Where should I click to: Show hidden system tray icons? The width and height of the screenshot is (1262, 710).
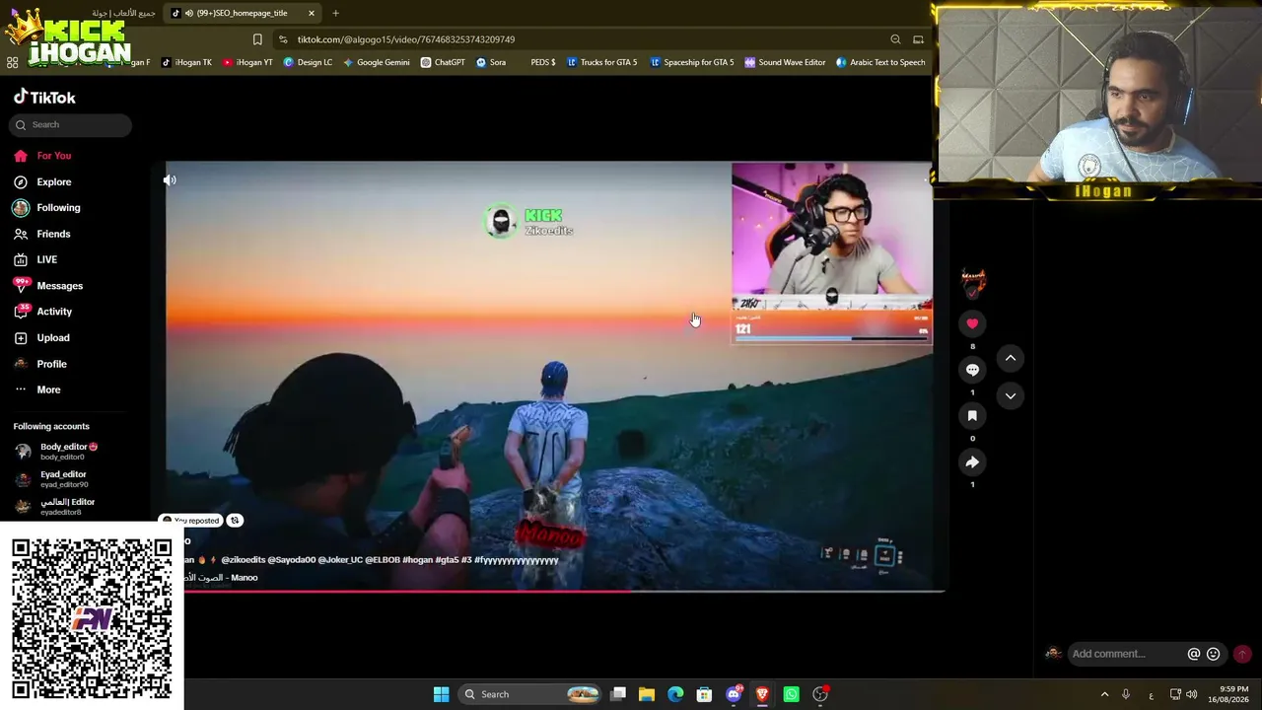coord(1104,694)
